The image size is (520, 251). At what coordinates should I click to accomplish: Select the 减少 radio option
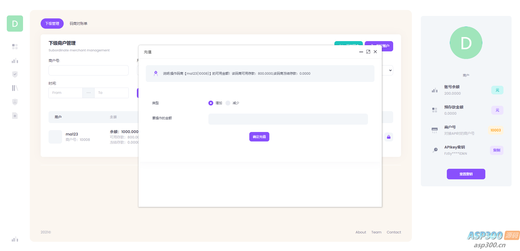(228, 103)
